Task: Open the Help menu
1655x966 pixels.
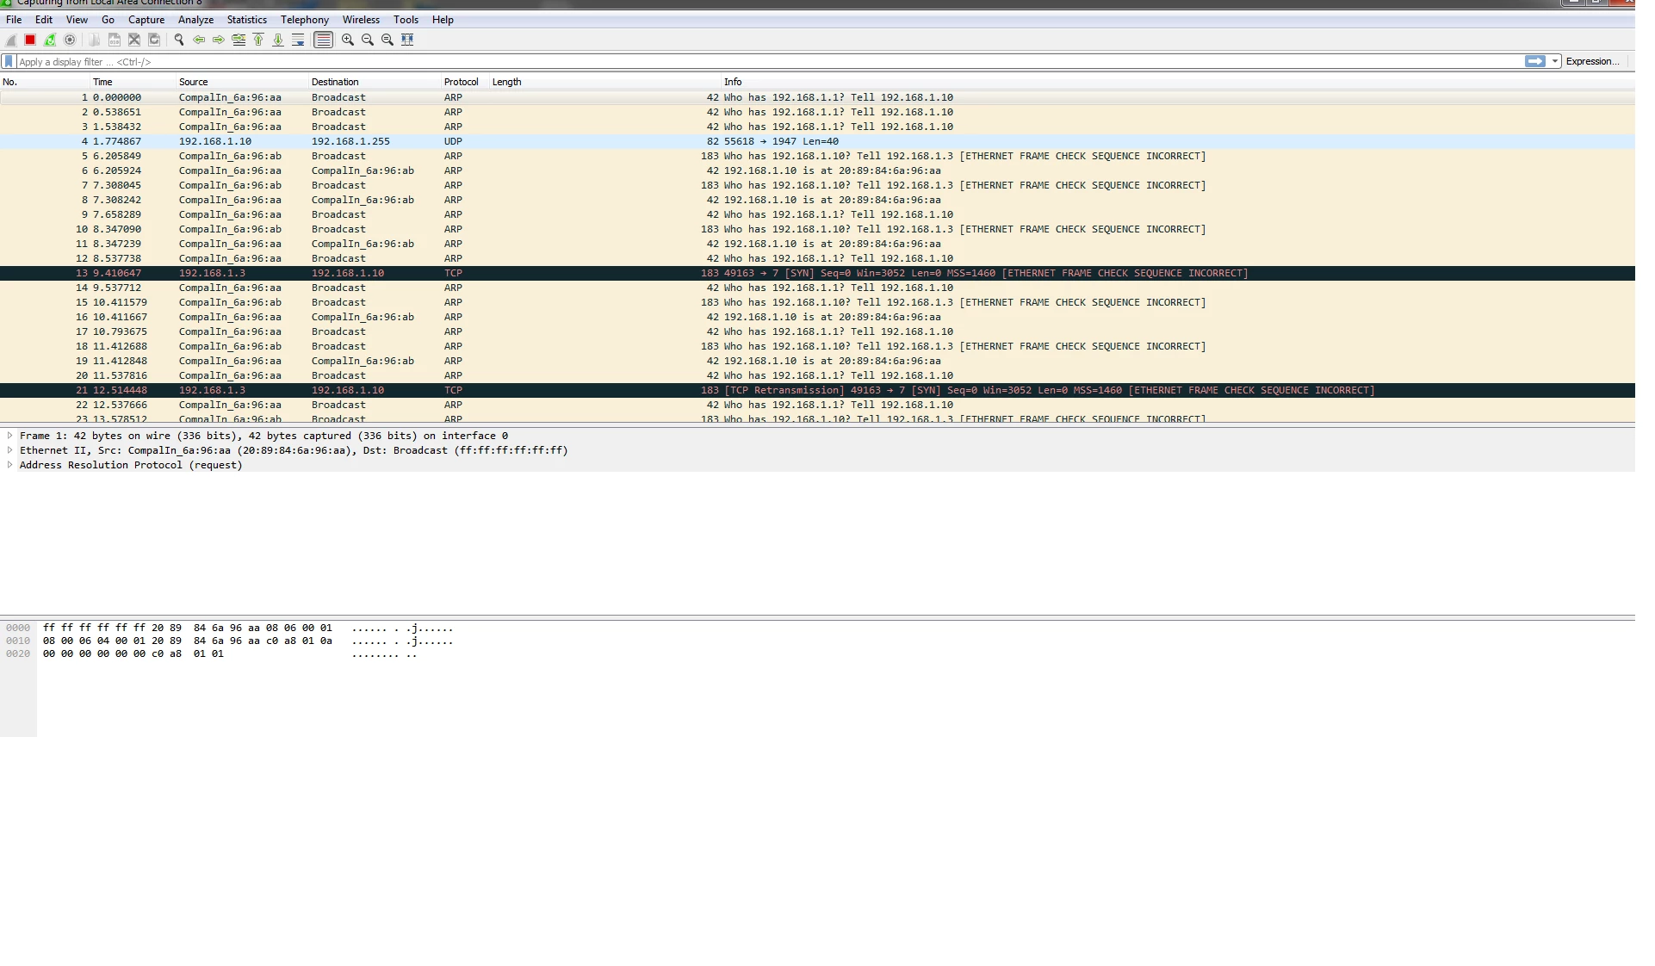Action: click(x=443, y=20)
